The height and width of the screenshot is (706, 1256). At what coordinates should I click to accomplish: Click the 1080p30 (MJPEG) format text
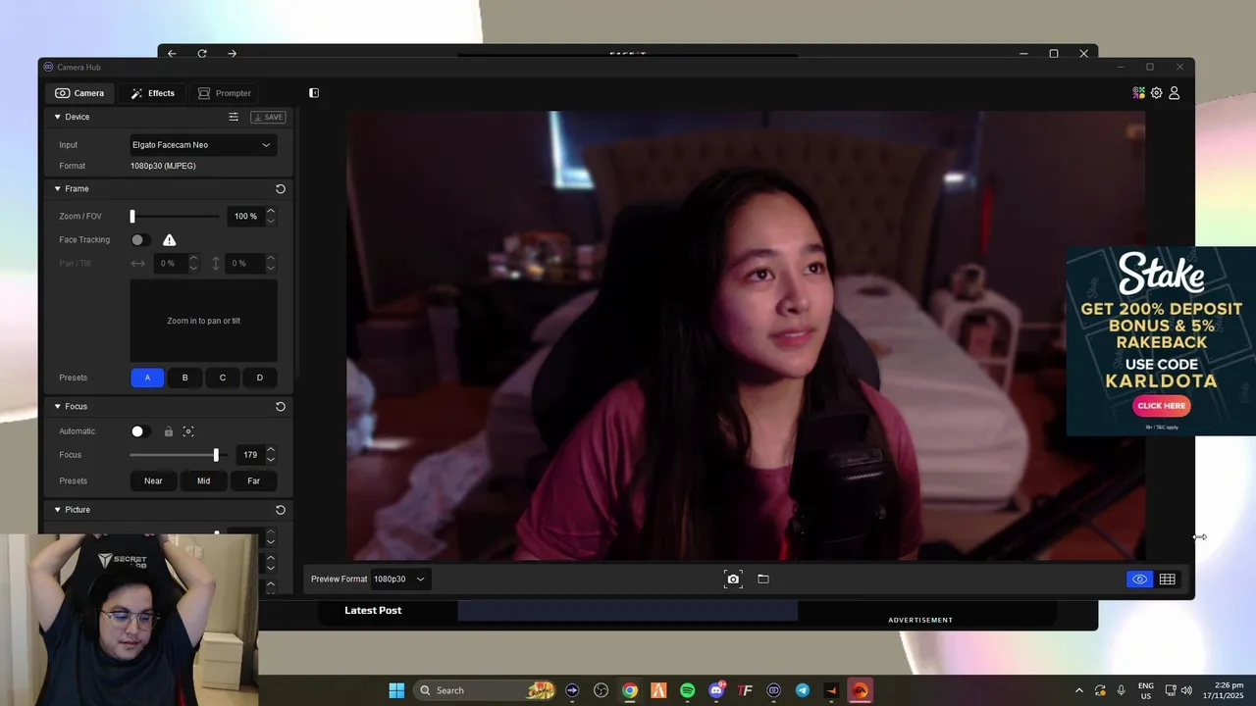pyautogui.click(x=163, y=166)
